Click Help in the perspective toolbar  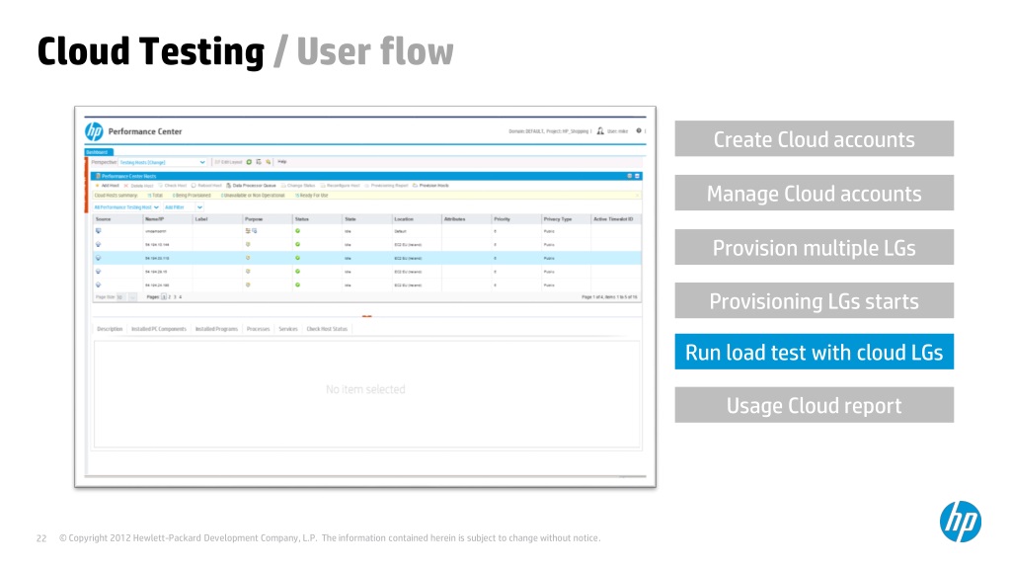pos(282,162)
